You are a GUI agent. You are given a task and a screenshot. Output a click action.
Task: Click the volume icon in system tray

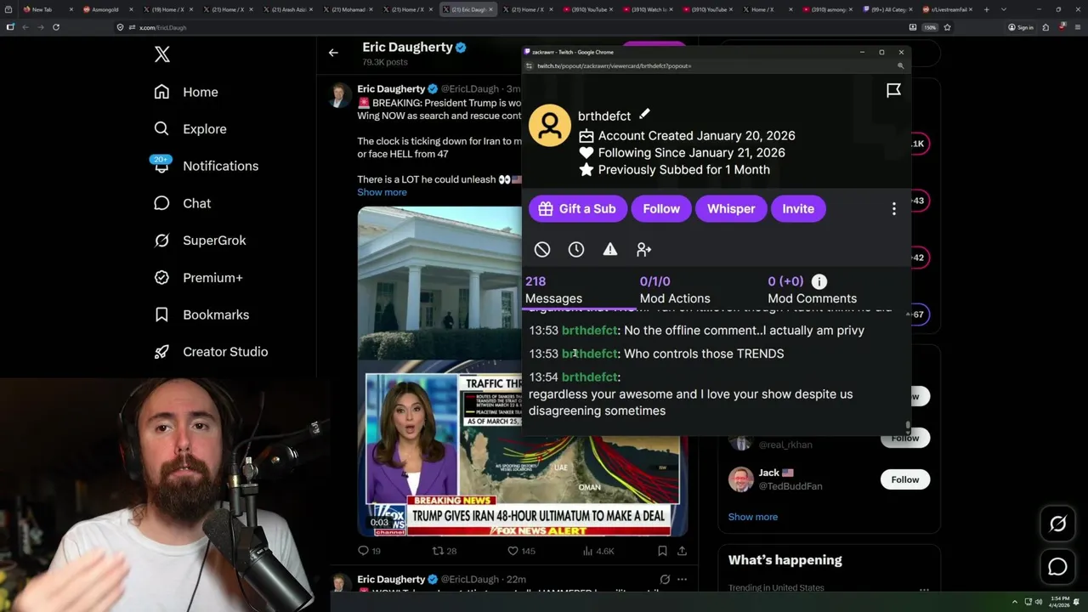click(x=1038, y=602)
